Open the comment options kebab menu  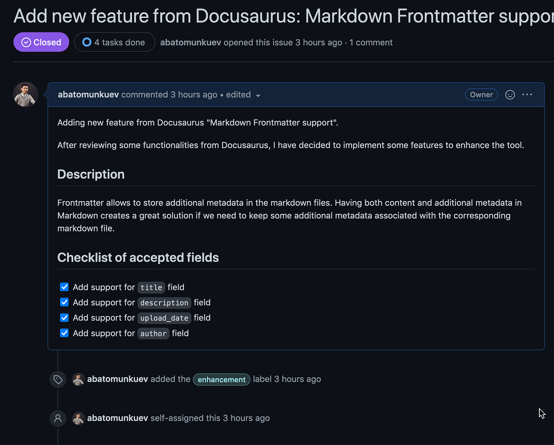(x=527, y=95)
